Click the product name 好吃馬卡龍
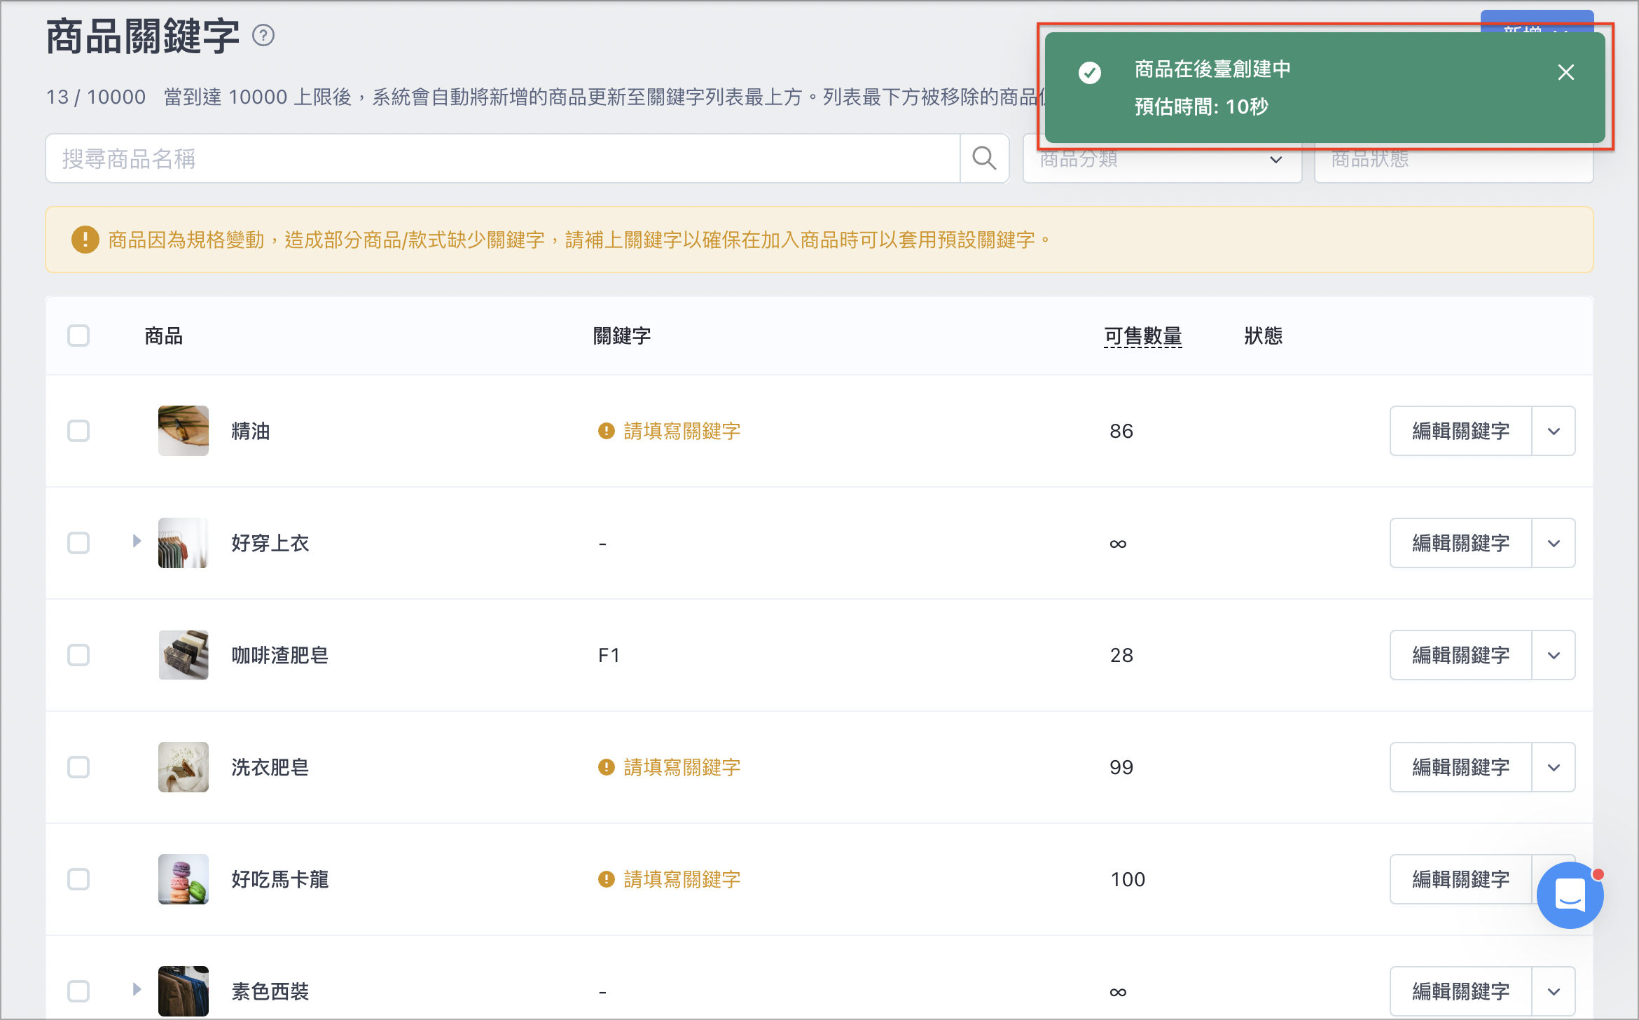1639x1020 pixels. click(279, 879)
